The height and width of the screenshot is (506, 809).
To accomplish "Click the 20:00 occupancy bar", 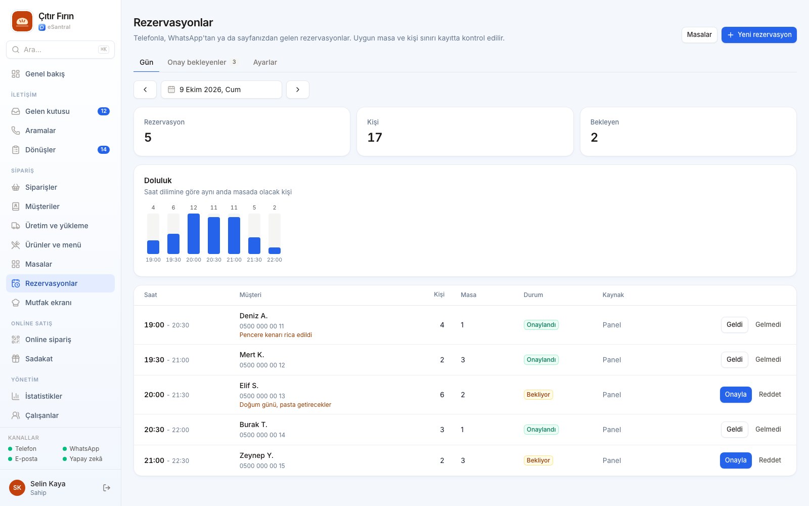I will tap(194, 234).
